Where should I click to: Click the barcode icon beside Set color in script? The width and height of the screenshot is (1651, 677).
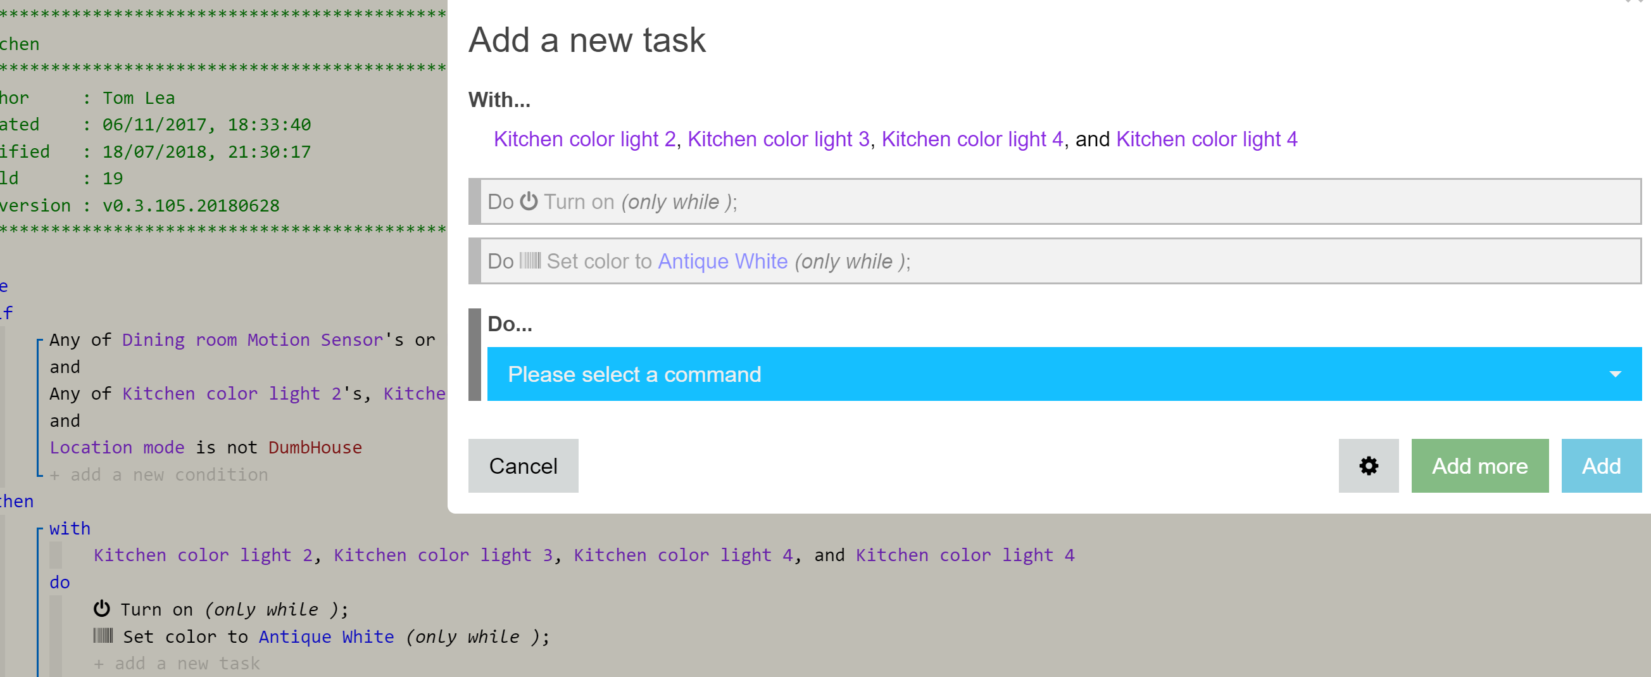pyautogui.click(x=103, y=635)
